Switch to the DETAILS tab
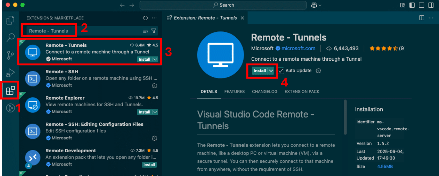439x176 pixels. coord(209,91)
